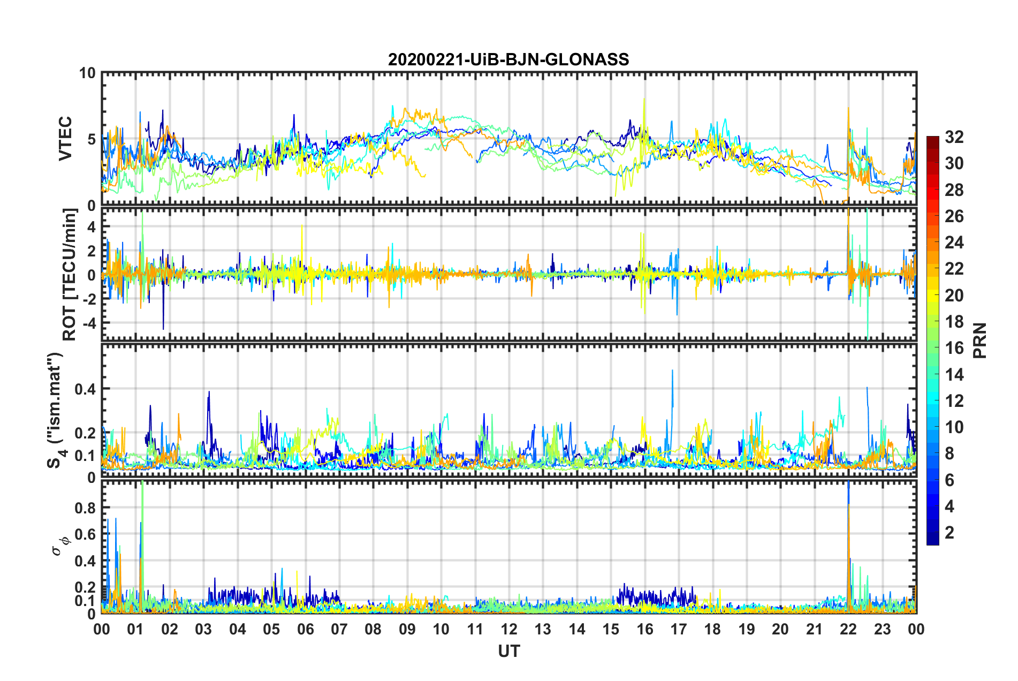Image resolution: width=1018 pixels, height=681 pixels.
Task: Click the S4 axis tick label 0.2
Action: (x=86, y=433)
